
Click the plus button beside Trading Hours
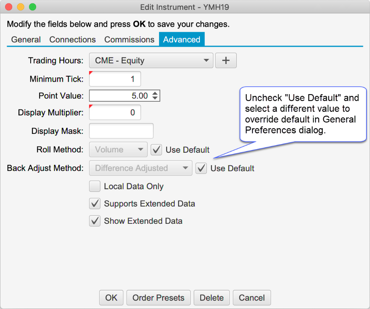pyautogui.click(x=226, y=60)
